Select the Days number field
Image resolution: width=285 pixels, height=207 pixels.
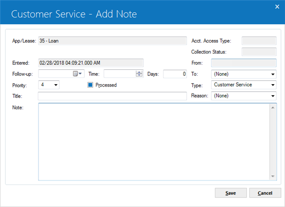point(175,74)
